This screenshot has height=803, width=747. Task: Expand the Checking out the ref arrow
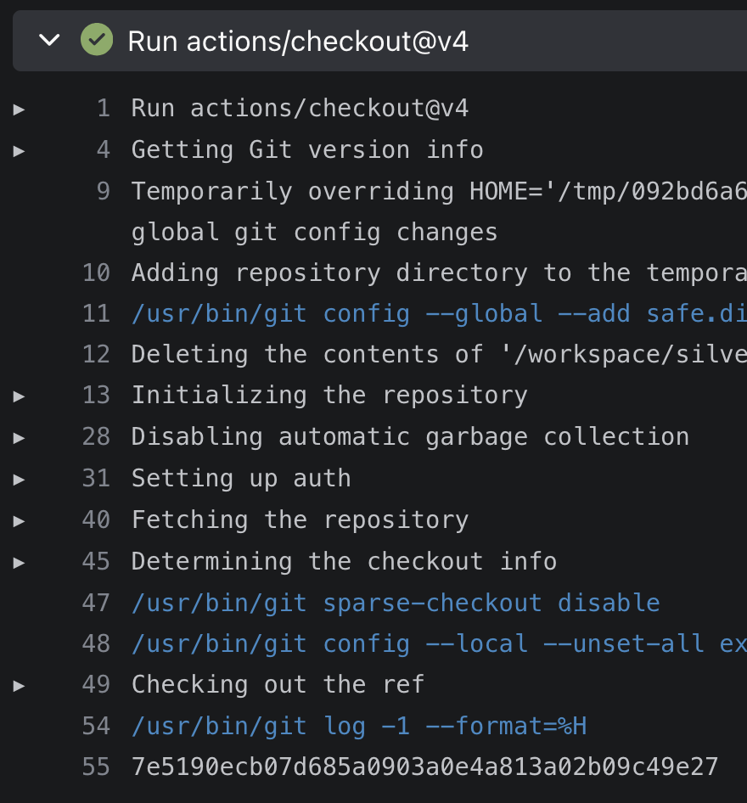tap(19, 686)
